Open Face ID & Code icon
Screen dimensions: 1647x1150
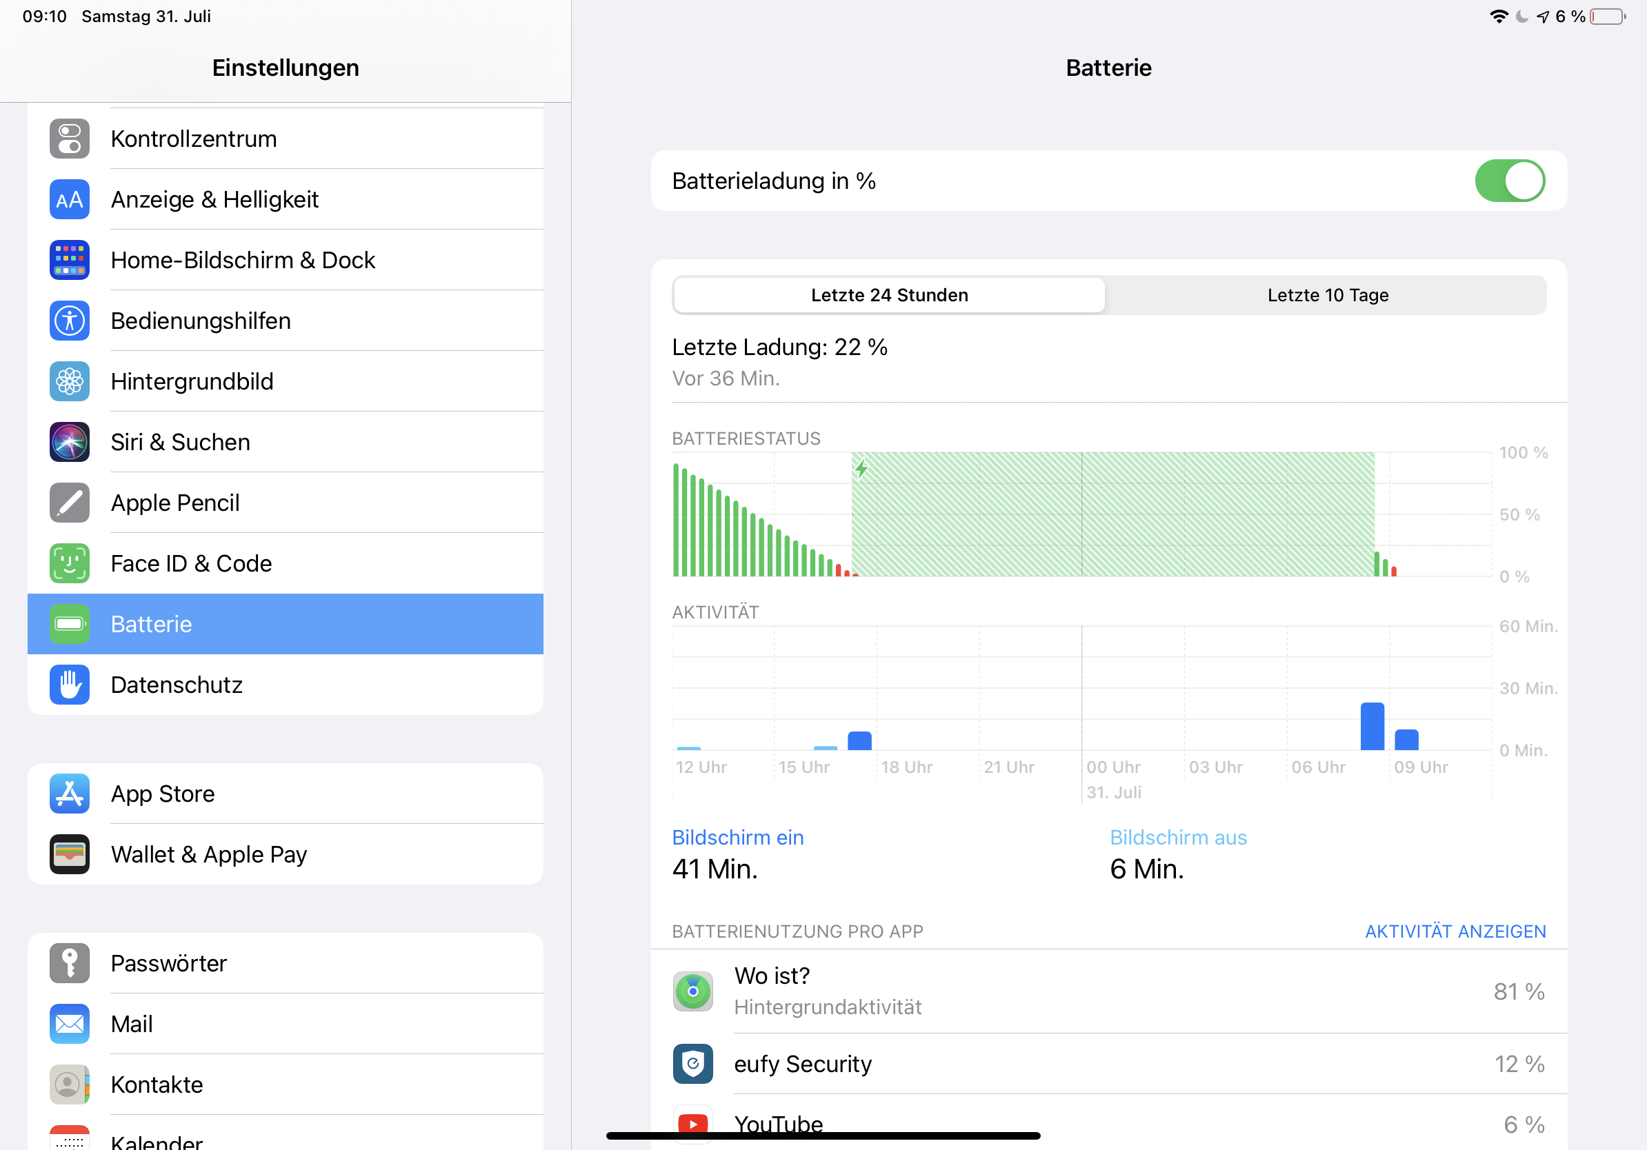[70, 563]
